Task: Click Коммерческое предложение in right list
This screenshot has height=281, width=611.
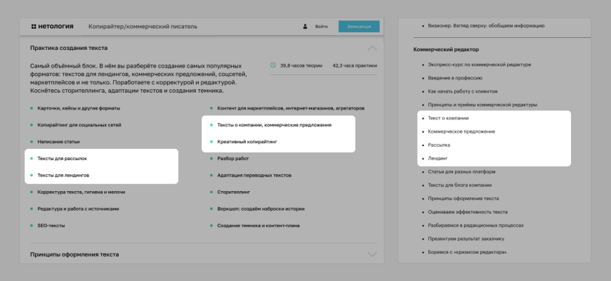Action: tap(461, 131)
